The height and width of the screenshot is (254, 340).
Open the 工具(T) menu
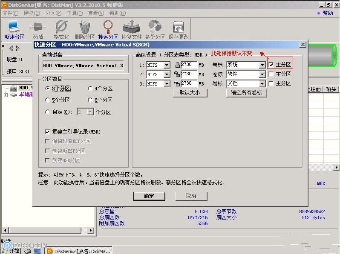click(x=75, y=13)
